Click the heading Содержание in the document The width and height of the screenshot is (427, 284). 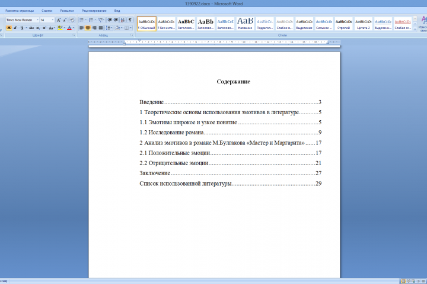(234, 82)
